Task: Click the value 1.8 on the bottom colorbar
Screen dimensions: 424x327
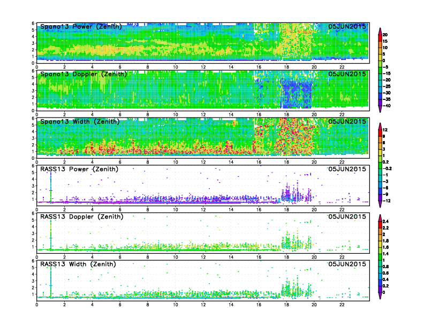Action: tap(385, 240)
